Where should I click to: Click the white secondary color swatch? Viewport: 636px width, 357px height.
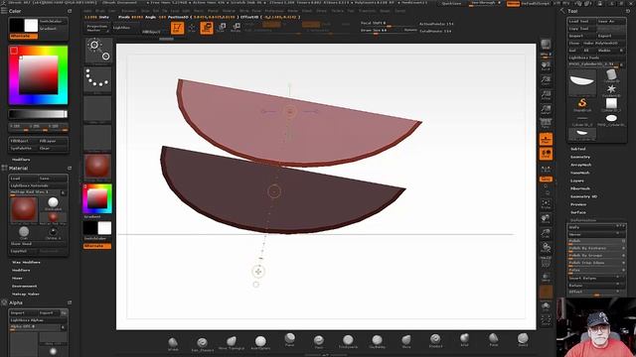[31, 26]
